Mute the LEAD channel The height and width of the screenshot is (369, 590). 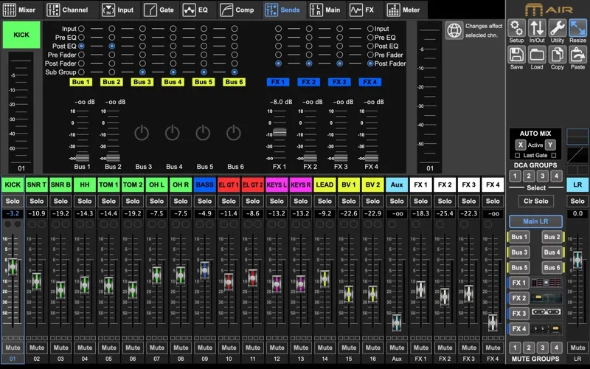(324, 348)
